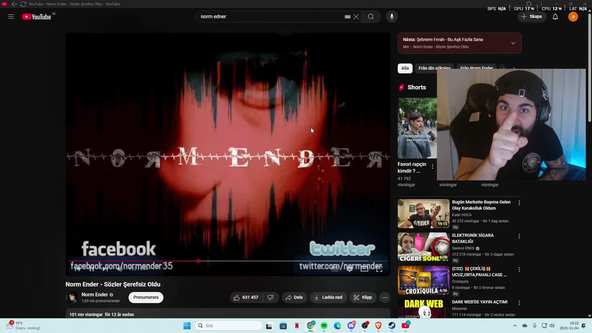Screen dimensions: 592x333
Task: Open the Kadir HOCA channel link
Action: [462, 215]
